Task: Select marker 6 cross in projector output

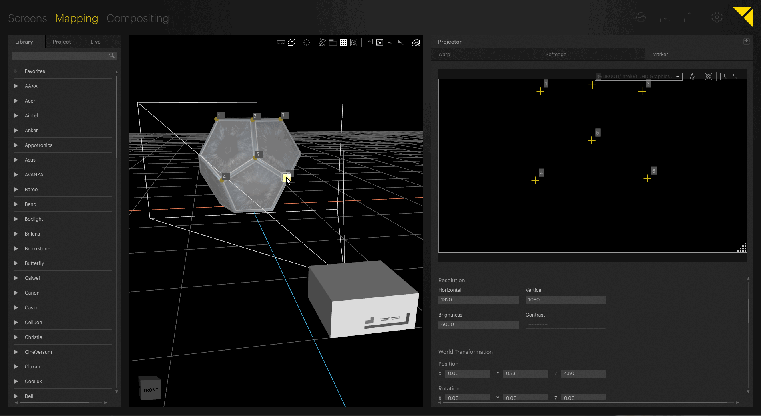Action: point(647,178)
